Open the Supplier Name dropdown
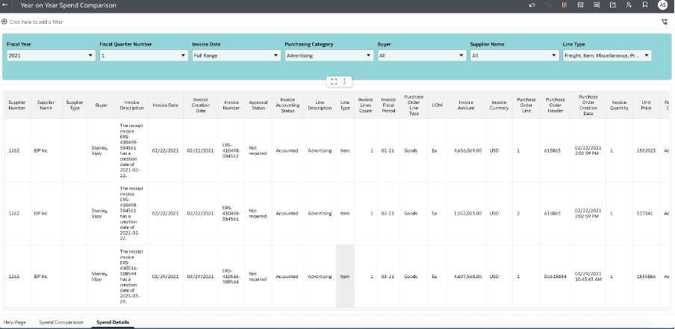Viewport: 675px width, 329px height. pyautogui.click(x=514, y=55)
